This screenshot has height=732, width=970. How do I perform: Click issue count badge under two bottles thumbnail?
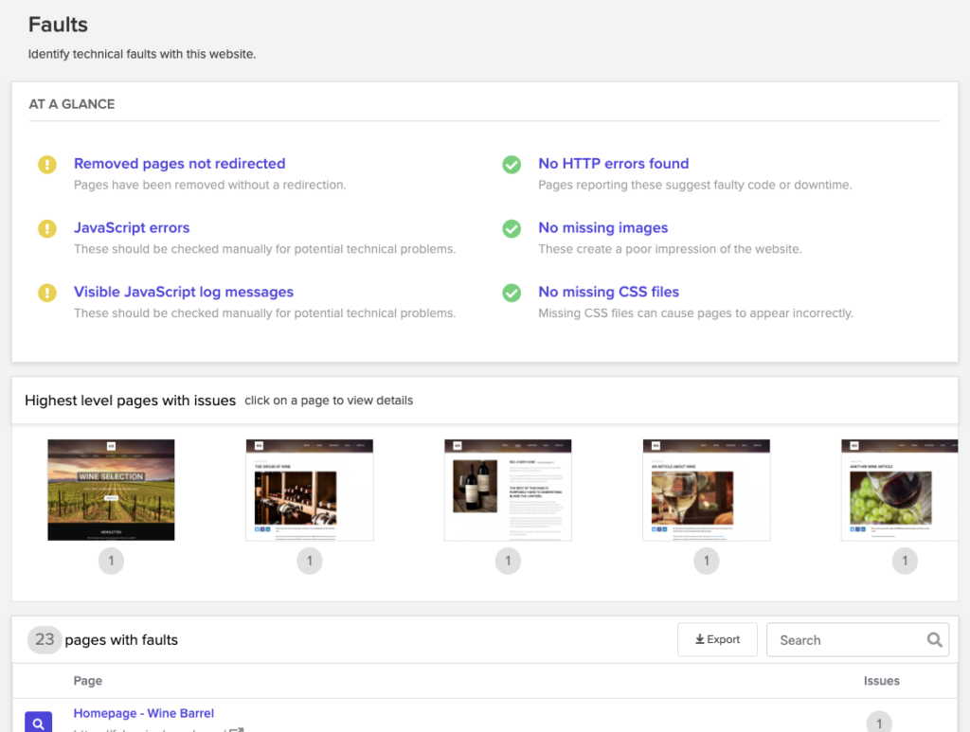508,561
